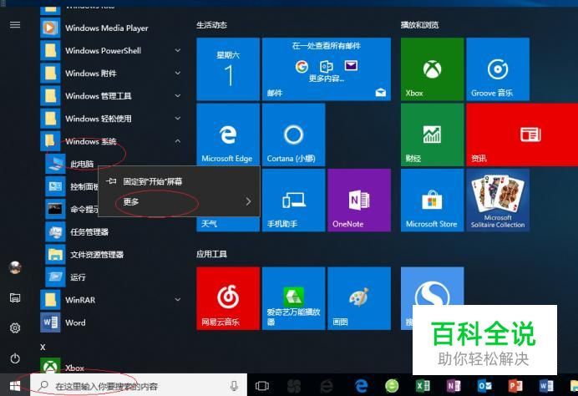This screenshot has height=396, width=578.
Task: Click the X letter index header
Action: tap(43, 347)
